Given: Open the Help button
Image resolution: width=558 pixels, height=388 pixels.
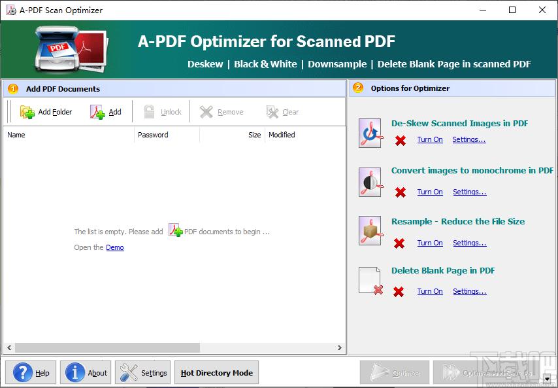Looking at the screenshot, I should 31,373.
